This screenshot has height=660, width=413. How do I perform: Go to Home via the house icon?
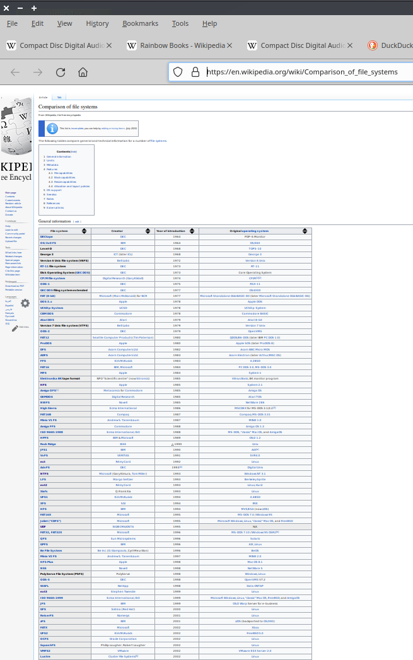83,72
